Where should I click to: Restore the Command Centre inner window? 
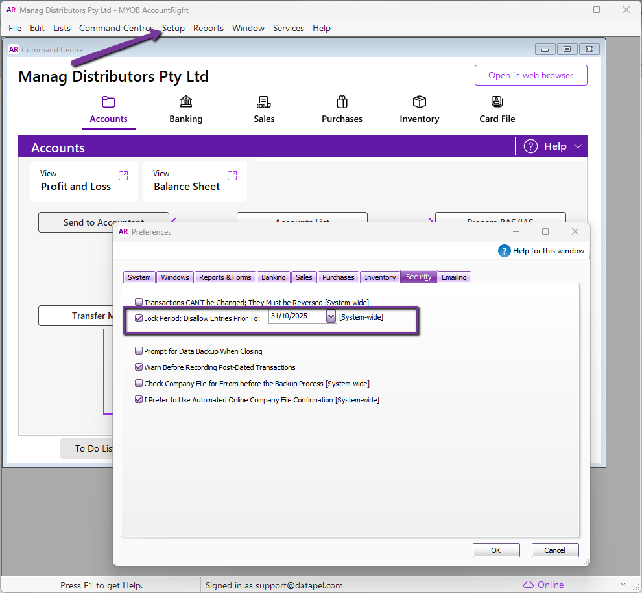tap(567, 49)
